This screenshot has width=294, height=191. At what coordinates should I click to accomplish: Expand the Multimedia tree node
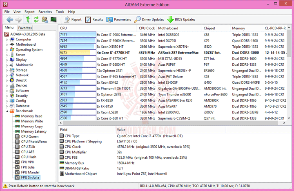pyautogui.click(x=7, y=65)
